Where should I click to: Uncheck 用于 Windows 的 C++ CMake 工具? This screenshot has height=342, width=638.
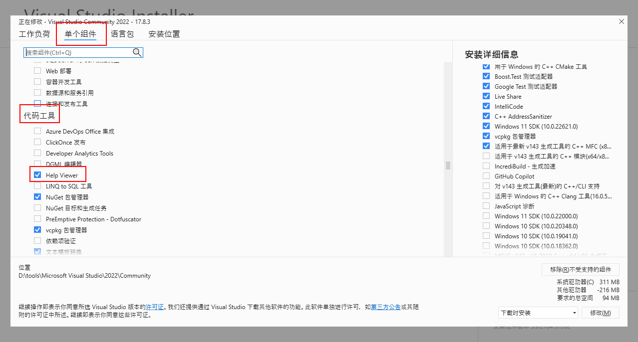click(x=486, y=66)
